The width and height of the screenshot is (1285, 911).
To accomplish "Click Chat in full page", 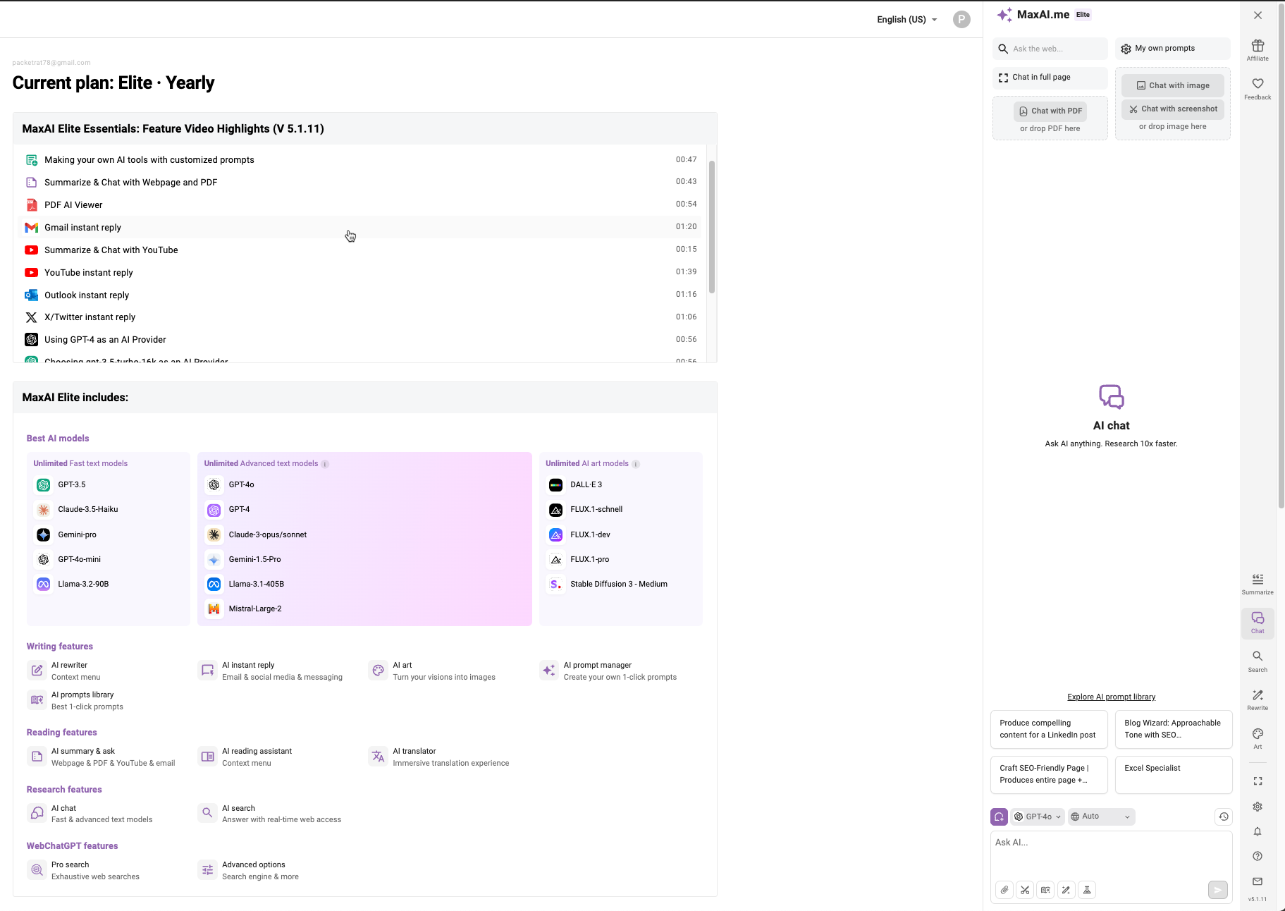I will (x=1050, y=78).
